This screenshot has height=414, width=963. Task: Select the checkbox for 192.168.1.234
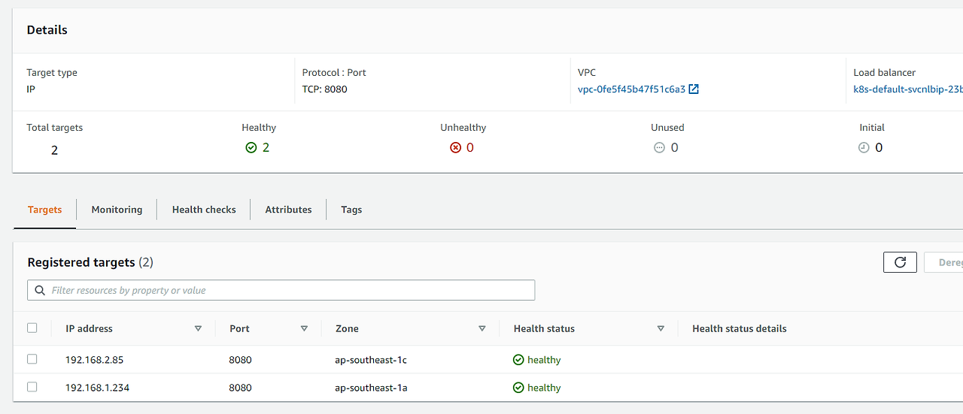coord(32,387)
